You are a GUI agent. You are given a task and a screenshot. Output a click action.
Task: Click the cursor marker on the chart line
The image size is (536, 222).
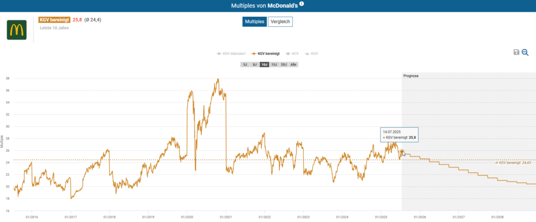402,152
